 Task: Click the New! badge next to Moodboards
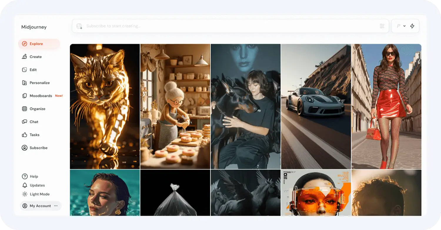click(59, 96)
